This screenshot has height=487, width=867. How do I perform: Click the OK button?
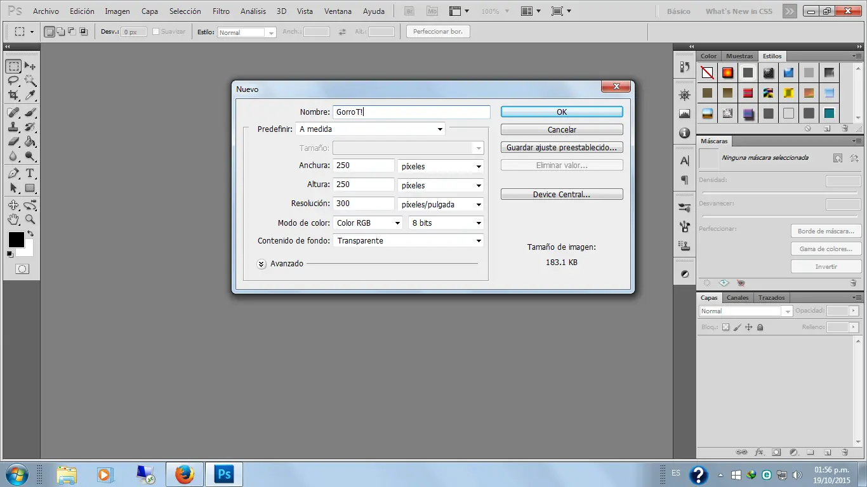(x=562, y=112)
